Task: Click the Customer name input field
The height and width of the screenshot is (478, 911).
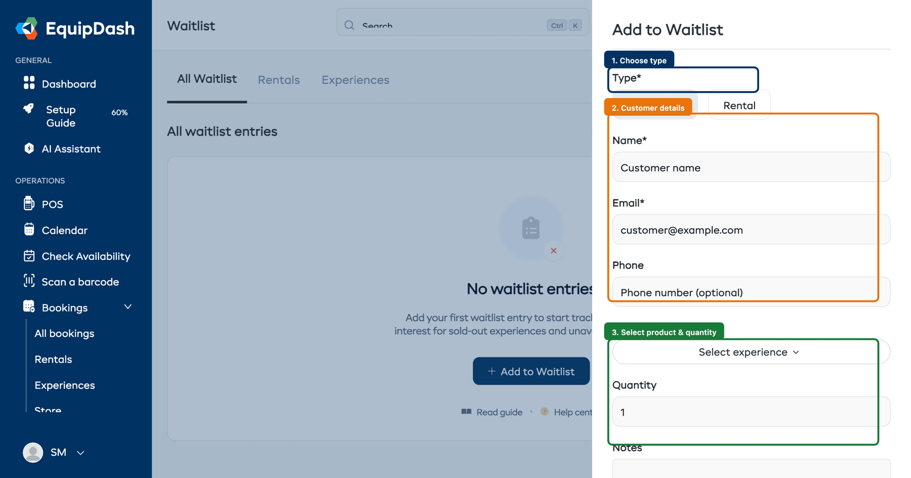Action: [751, 167]
